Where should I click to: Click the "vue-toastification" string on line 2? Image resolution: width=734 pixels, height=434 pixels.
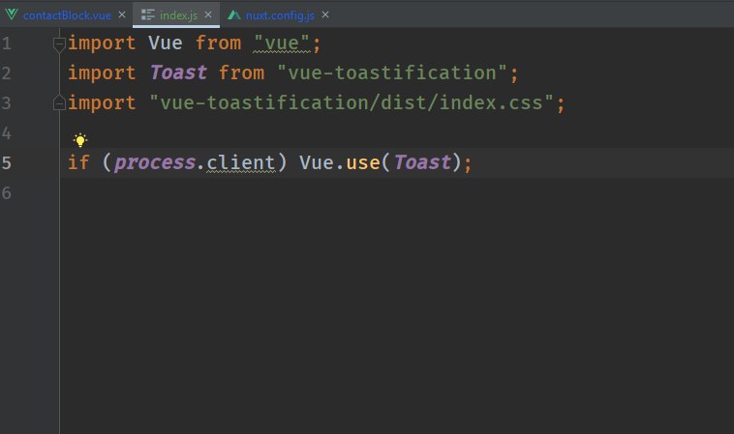(392, 72)
